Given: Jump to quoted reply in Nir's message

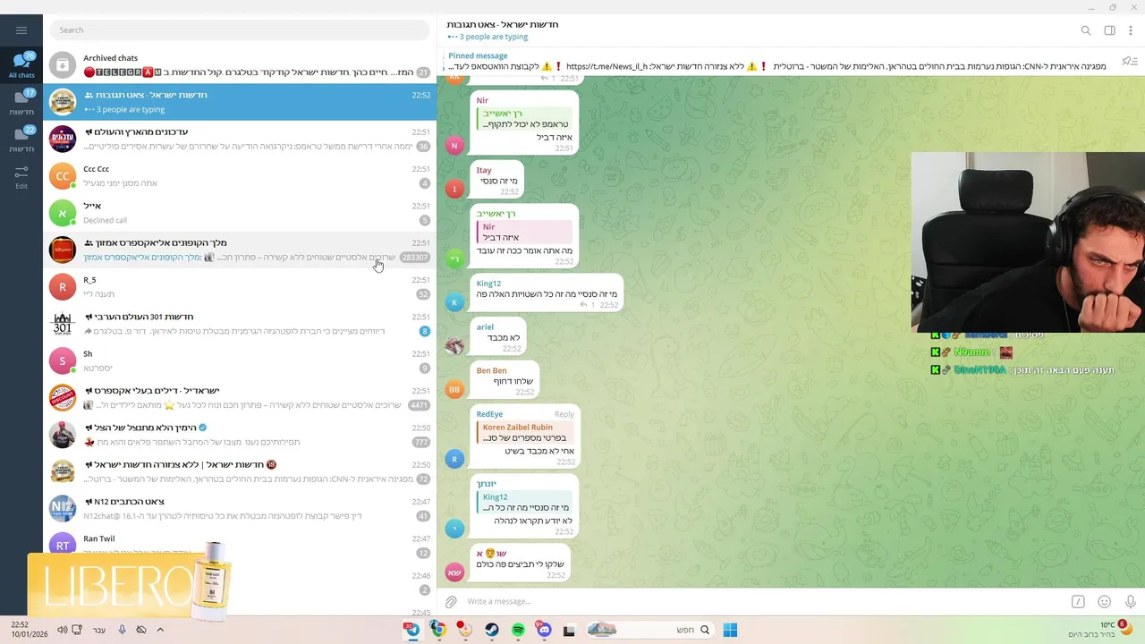Looking at the screenshot, I should click(525, 119).
